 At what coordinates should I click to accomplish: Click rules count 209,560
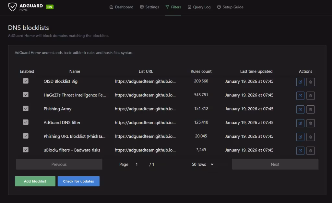tap(201, 81)
